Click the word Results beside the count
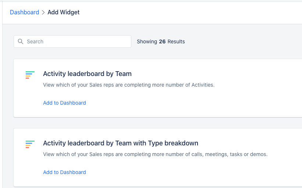Viewport: 302px width, 188px height. pyautogui.click(x=176, y=41)
